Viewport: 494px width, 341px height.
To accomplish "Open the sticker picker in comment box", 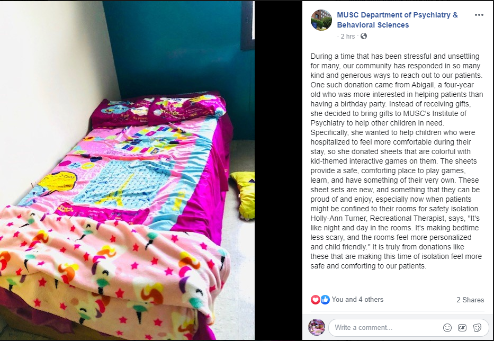I will click(477, 327).
